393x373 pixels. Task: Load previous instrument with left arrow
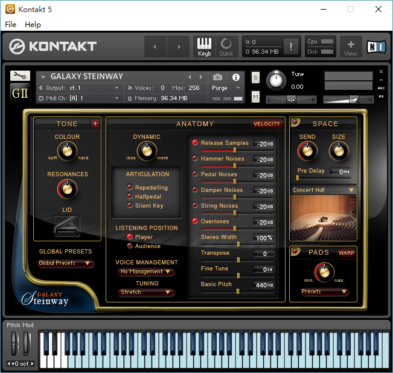click(x=190, y=77)
